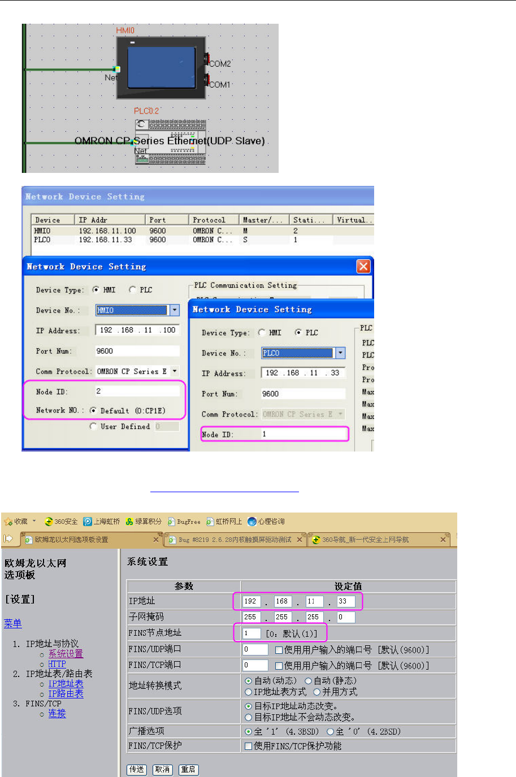516x777 pixels.
Task: Click the 传送 button
Action: tap(137, 769)
